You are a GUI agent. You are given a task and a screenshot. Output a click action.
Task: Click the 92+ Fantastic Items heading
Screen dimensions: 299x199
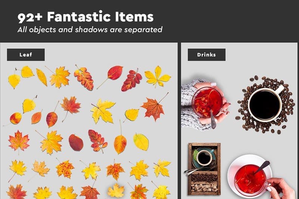click(86, 17)
